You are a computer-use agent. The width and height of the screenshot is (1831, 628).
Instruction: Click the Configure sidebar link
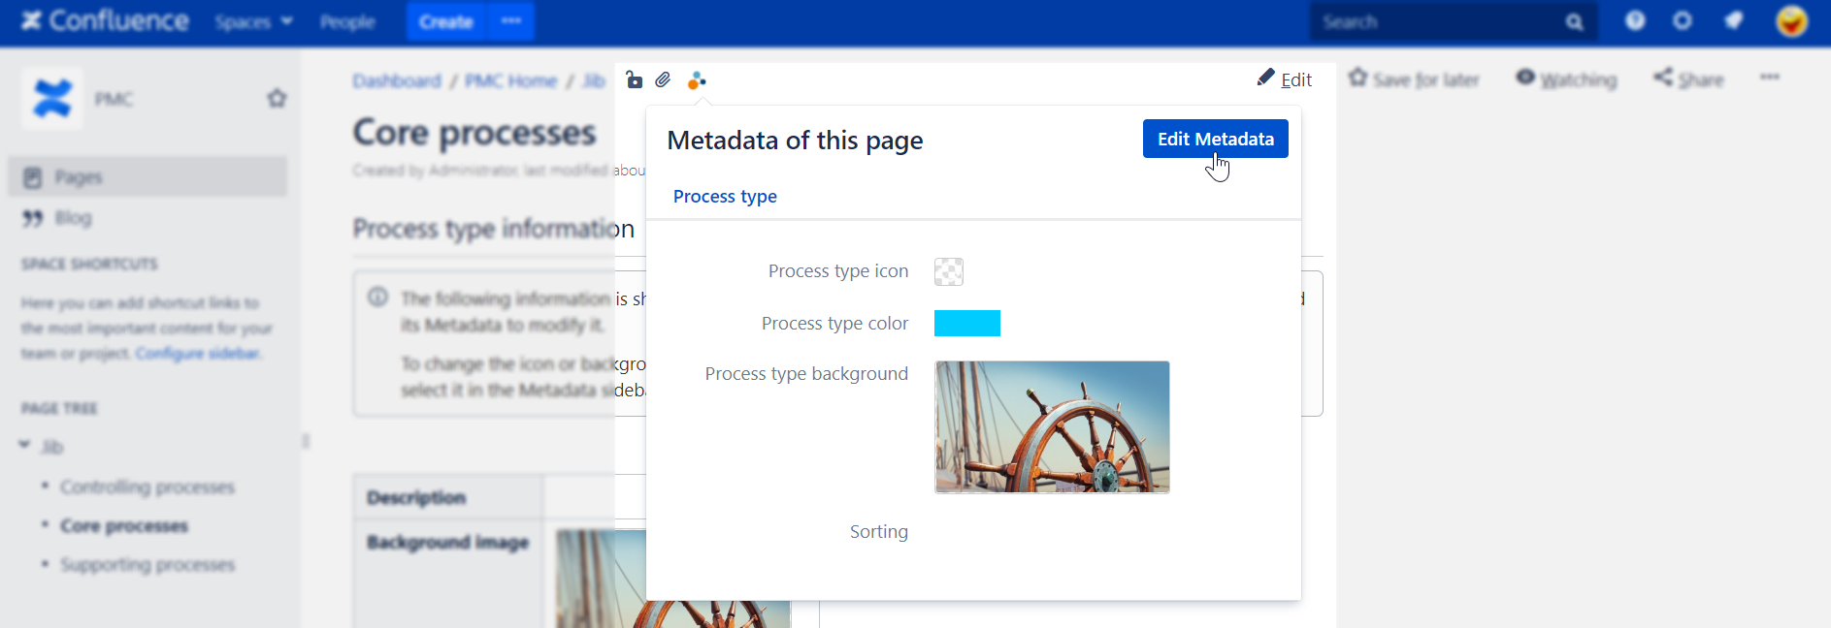coord(198,353)
